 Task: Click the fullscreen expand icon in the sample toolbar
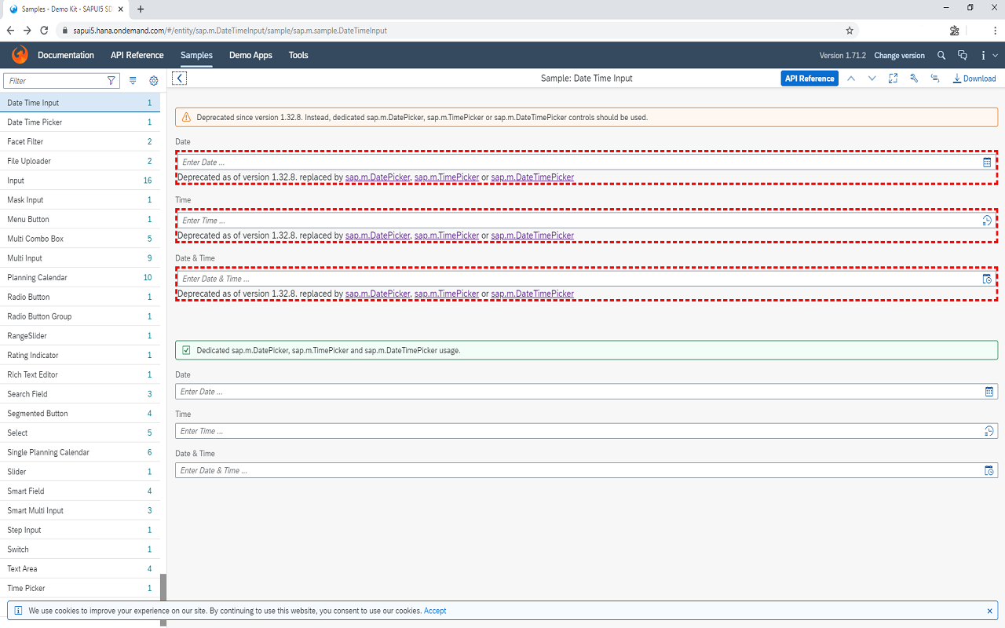tap(893, 78)
